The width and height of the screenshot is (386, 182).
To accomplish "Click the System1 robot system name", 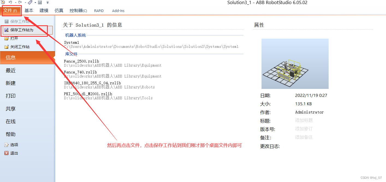I will click(72, 42).
